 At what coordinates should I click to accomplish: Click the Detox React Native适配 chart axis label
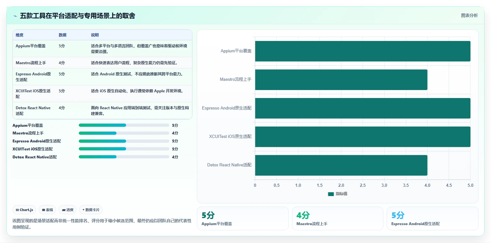pos(229,165)
